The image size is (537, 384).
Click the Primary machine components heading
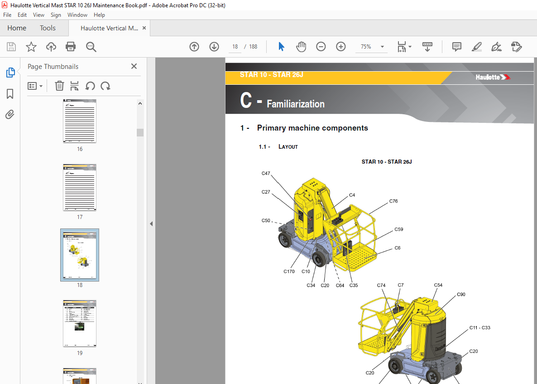(x=312, y=128)
